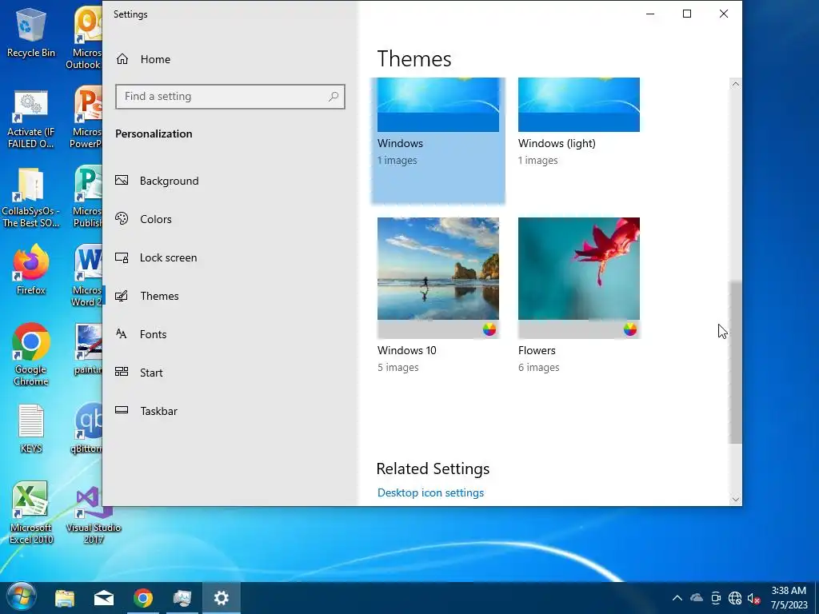Apply the Windows (light) theme

point(579,105)
